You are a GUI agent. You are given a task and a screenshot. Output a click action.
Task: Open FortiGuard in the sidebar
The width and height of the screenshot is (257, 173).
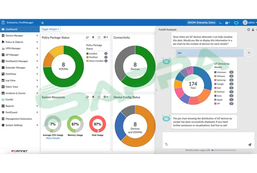(x=20, y=112)
